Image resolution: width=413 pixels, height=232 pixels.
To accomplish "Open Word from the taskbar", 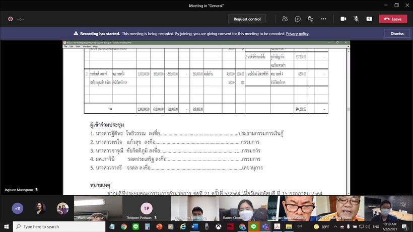I will click(x=194, y=227).
